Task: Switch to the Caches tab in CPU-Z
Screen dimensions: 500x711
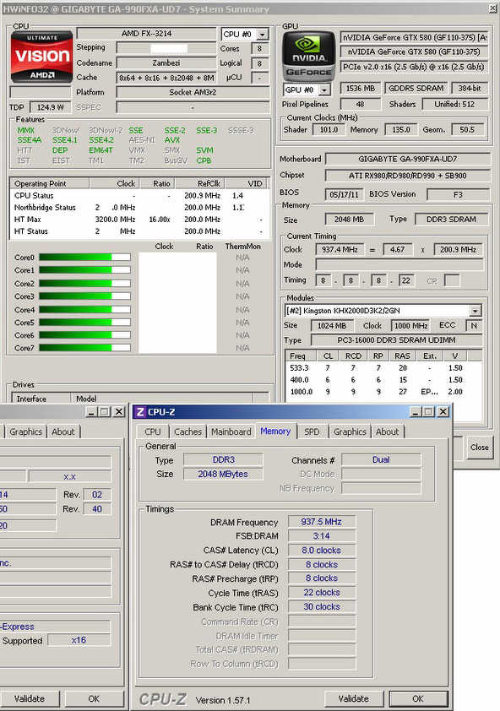Action: (187, 431)
